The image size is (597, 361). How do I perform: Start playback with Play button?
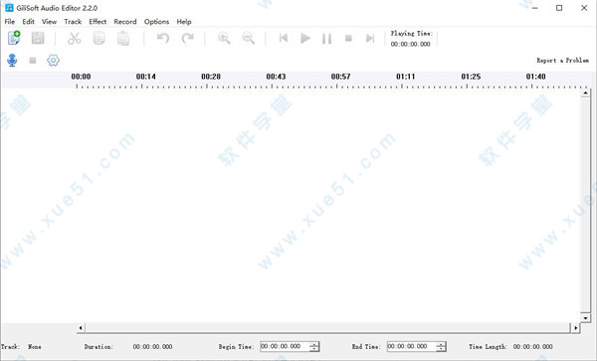tap(305, 38)
